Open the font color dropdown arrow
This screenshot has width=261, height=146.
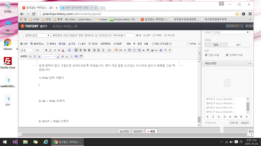click(66, 50)
